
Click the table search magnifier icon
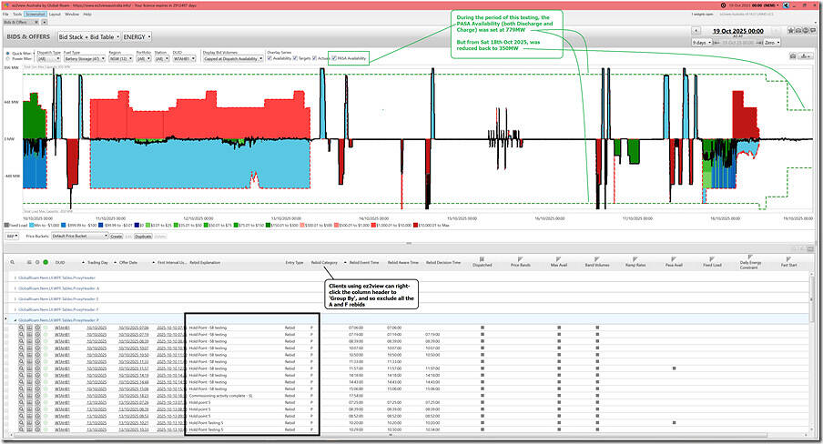click(x=13, y=262)
